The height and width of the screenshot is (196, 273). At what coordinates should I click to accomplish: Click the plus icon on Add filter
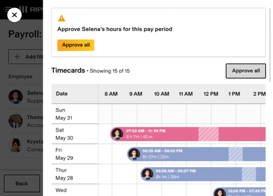[x=17, y=56]
